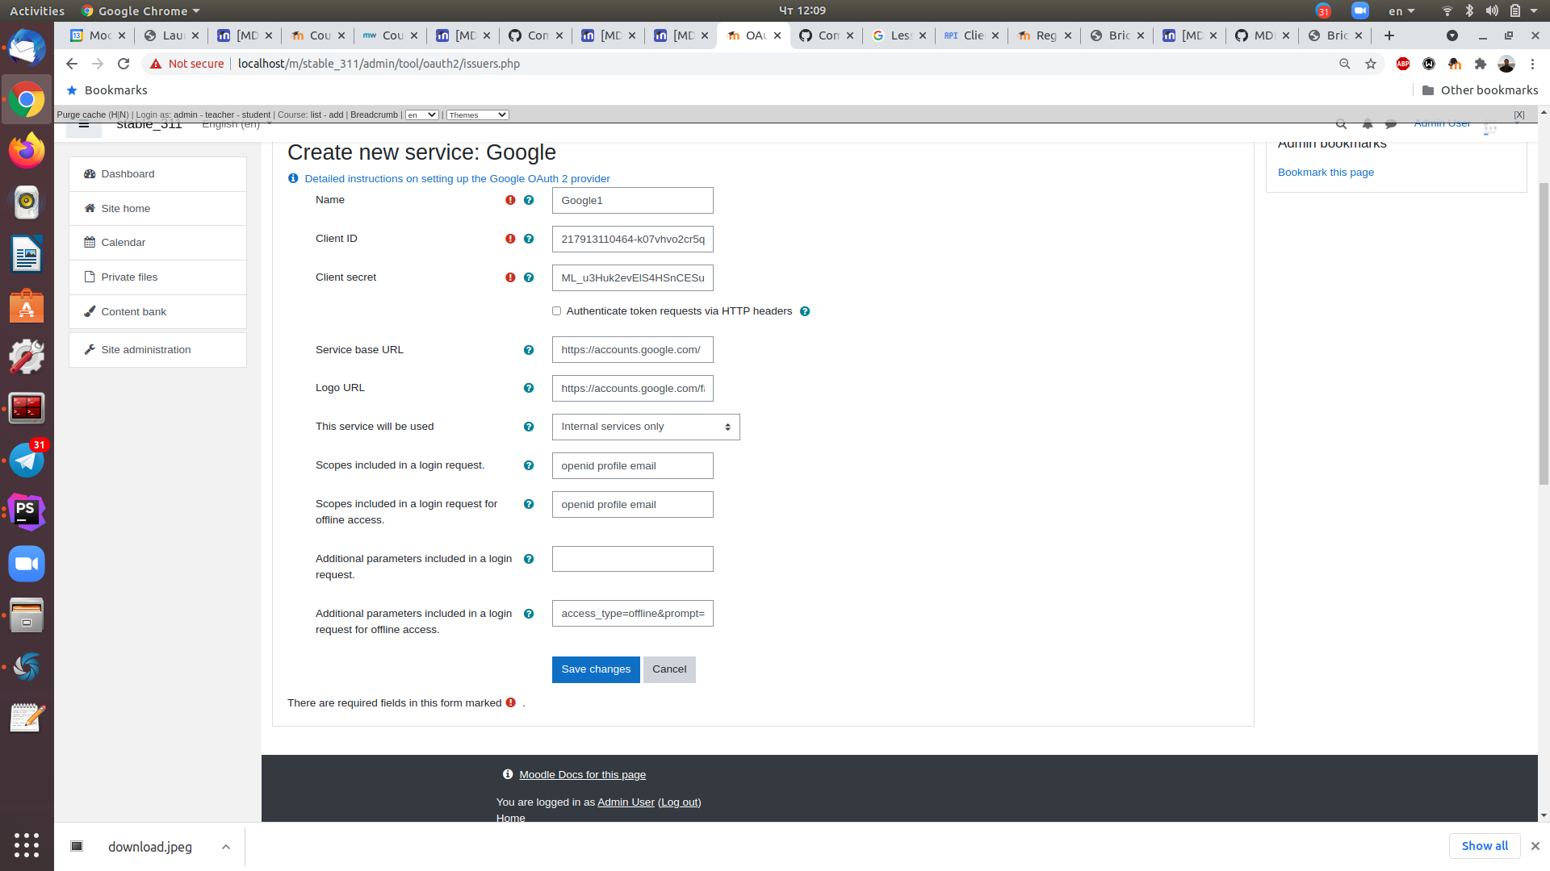The height and width of the screenshot is (871, 1550).
Task: Click into the Name field containing Google1
Action: [x=632, y=201]
